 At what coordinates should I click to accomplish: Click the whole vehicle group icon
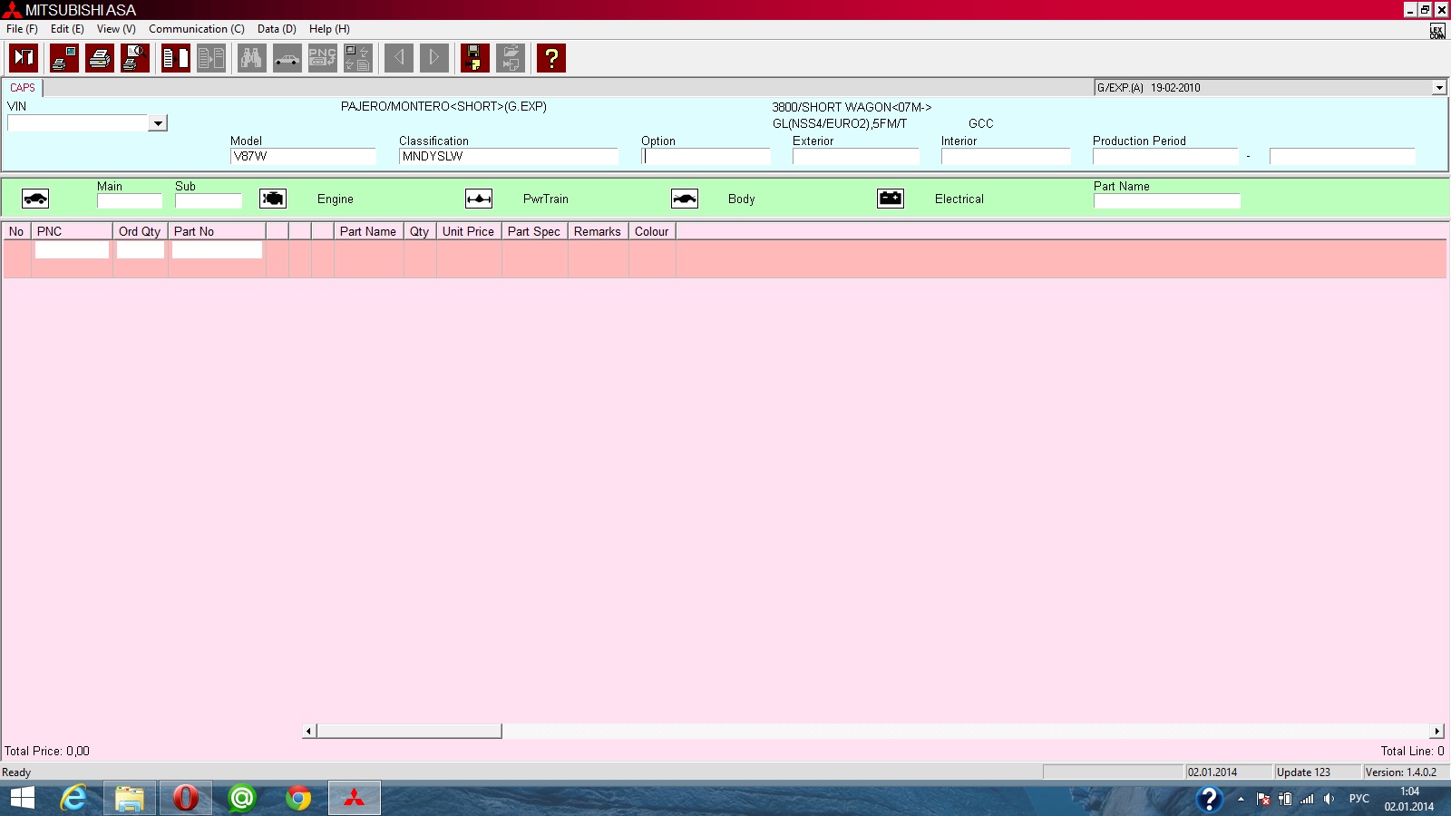[x=35, y=199]
